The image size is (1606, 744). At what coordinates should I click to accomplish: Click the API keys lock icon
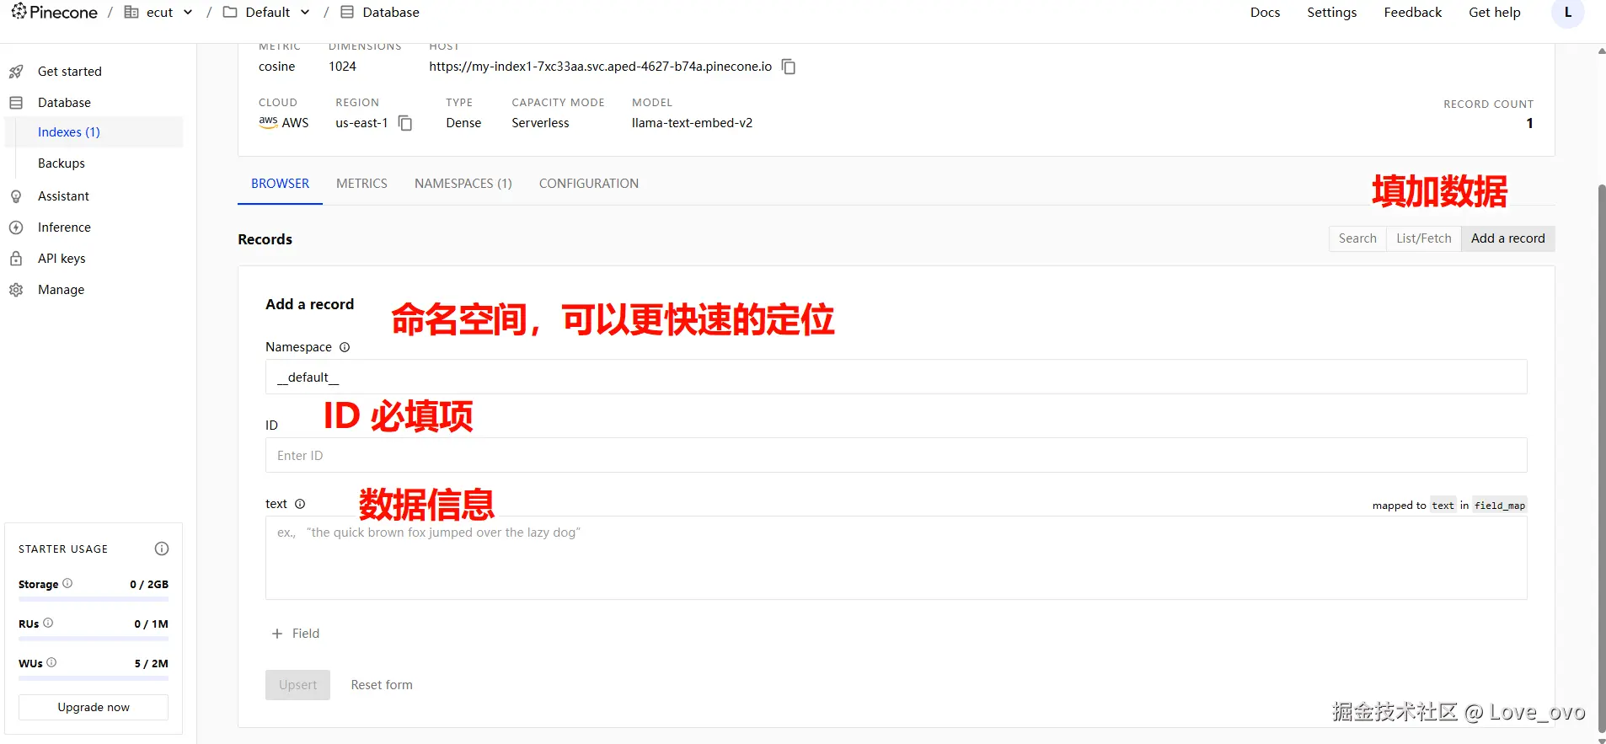pyautogui.click(x=16, y=259)
